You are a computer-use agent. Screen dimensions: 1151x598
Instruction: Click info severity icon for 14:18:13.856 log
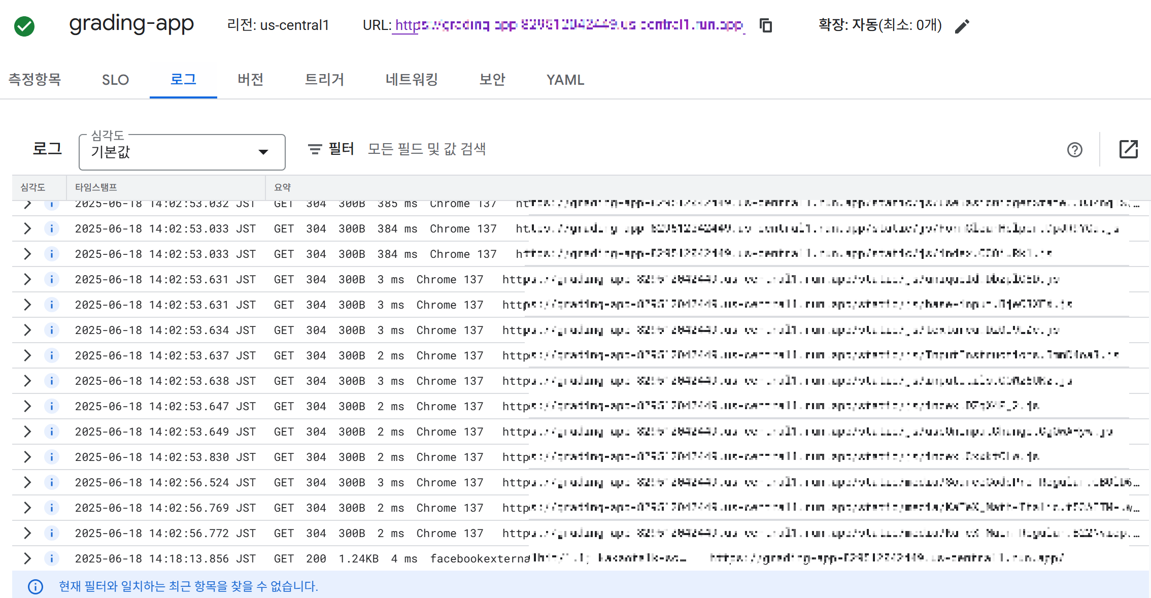click(51, 558)
